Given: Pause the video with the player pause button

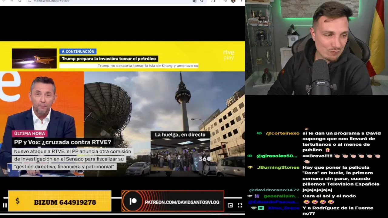Looking at the screenshot, I should pyautogui.click(x=5, y=205).
